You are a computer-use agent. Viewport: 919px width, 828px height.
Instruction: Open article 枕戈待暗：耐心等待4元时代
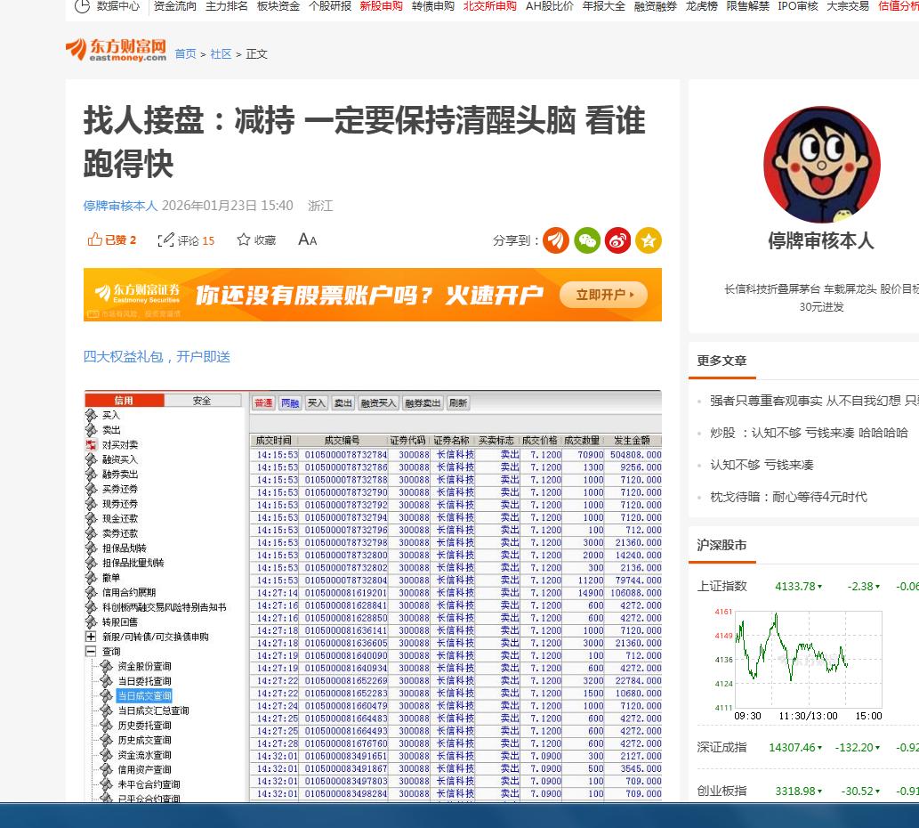[x=788, y=498]
